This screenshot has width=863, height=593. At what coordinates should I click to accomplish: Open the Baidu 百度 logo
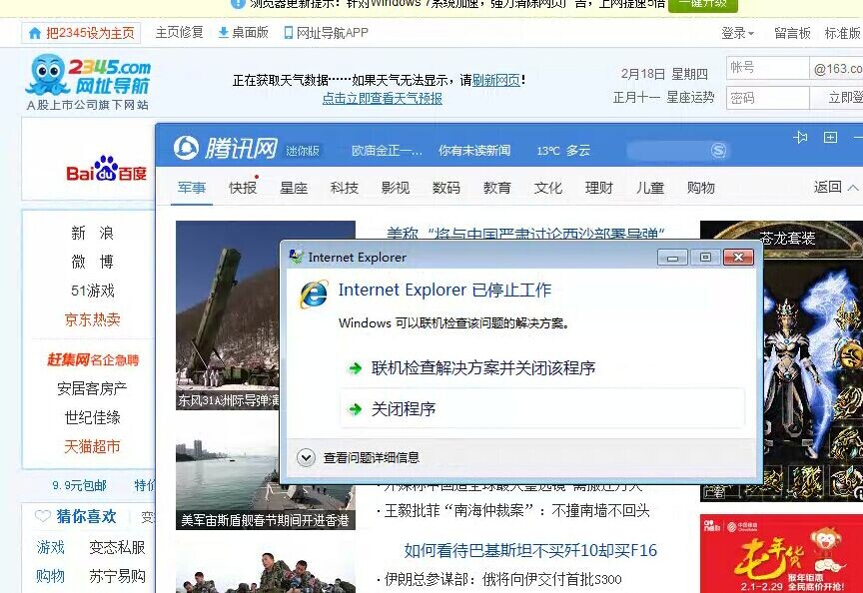(106, 169)
